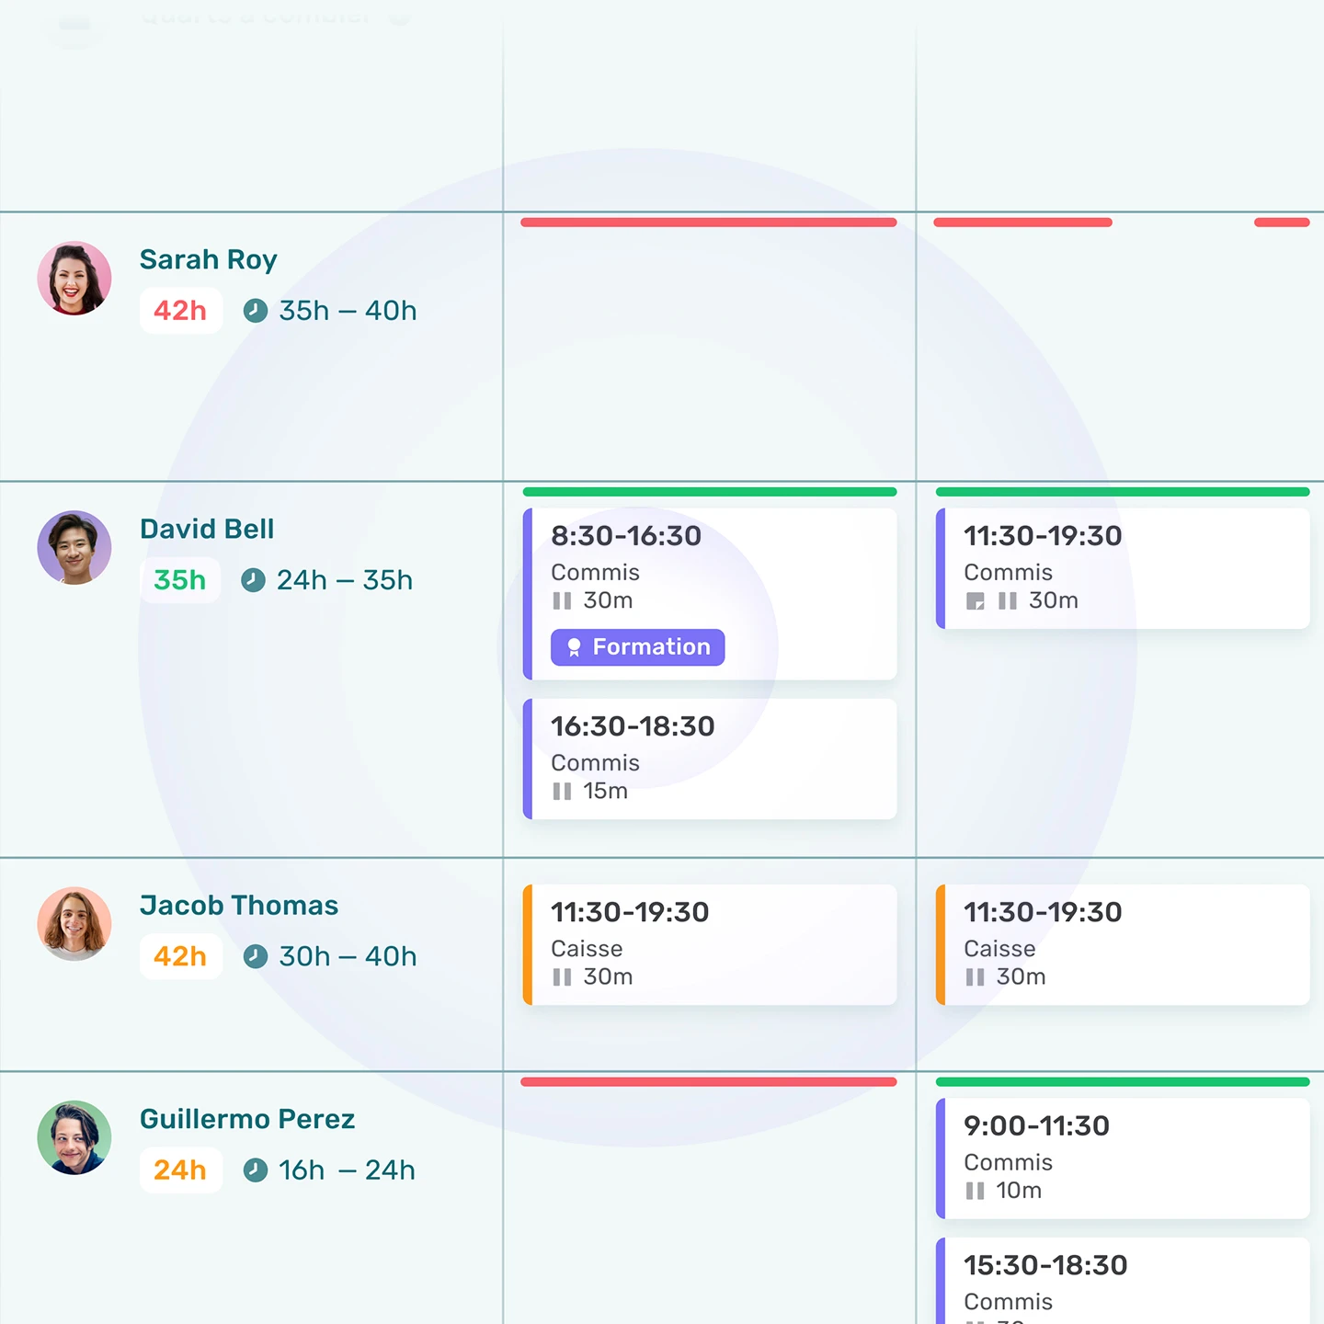Viewport: 1324px width, 1324px height.
Task: Click the break icon on the 16:30-18:30 shift
Action: (562, 792)
